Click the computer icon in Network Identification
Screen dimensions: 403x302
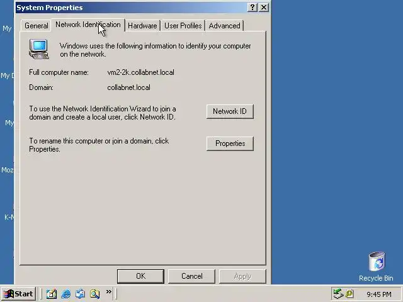click(39, 49)
